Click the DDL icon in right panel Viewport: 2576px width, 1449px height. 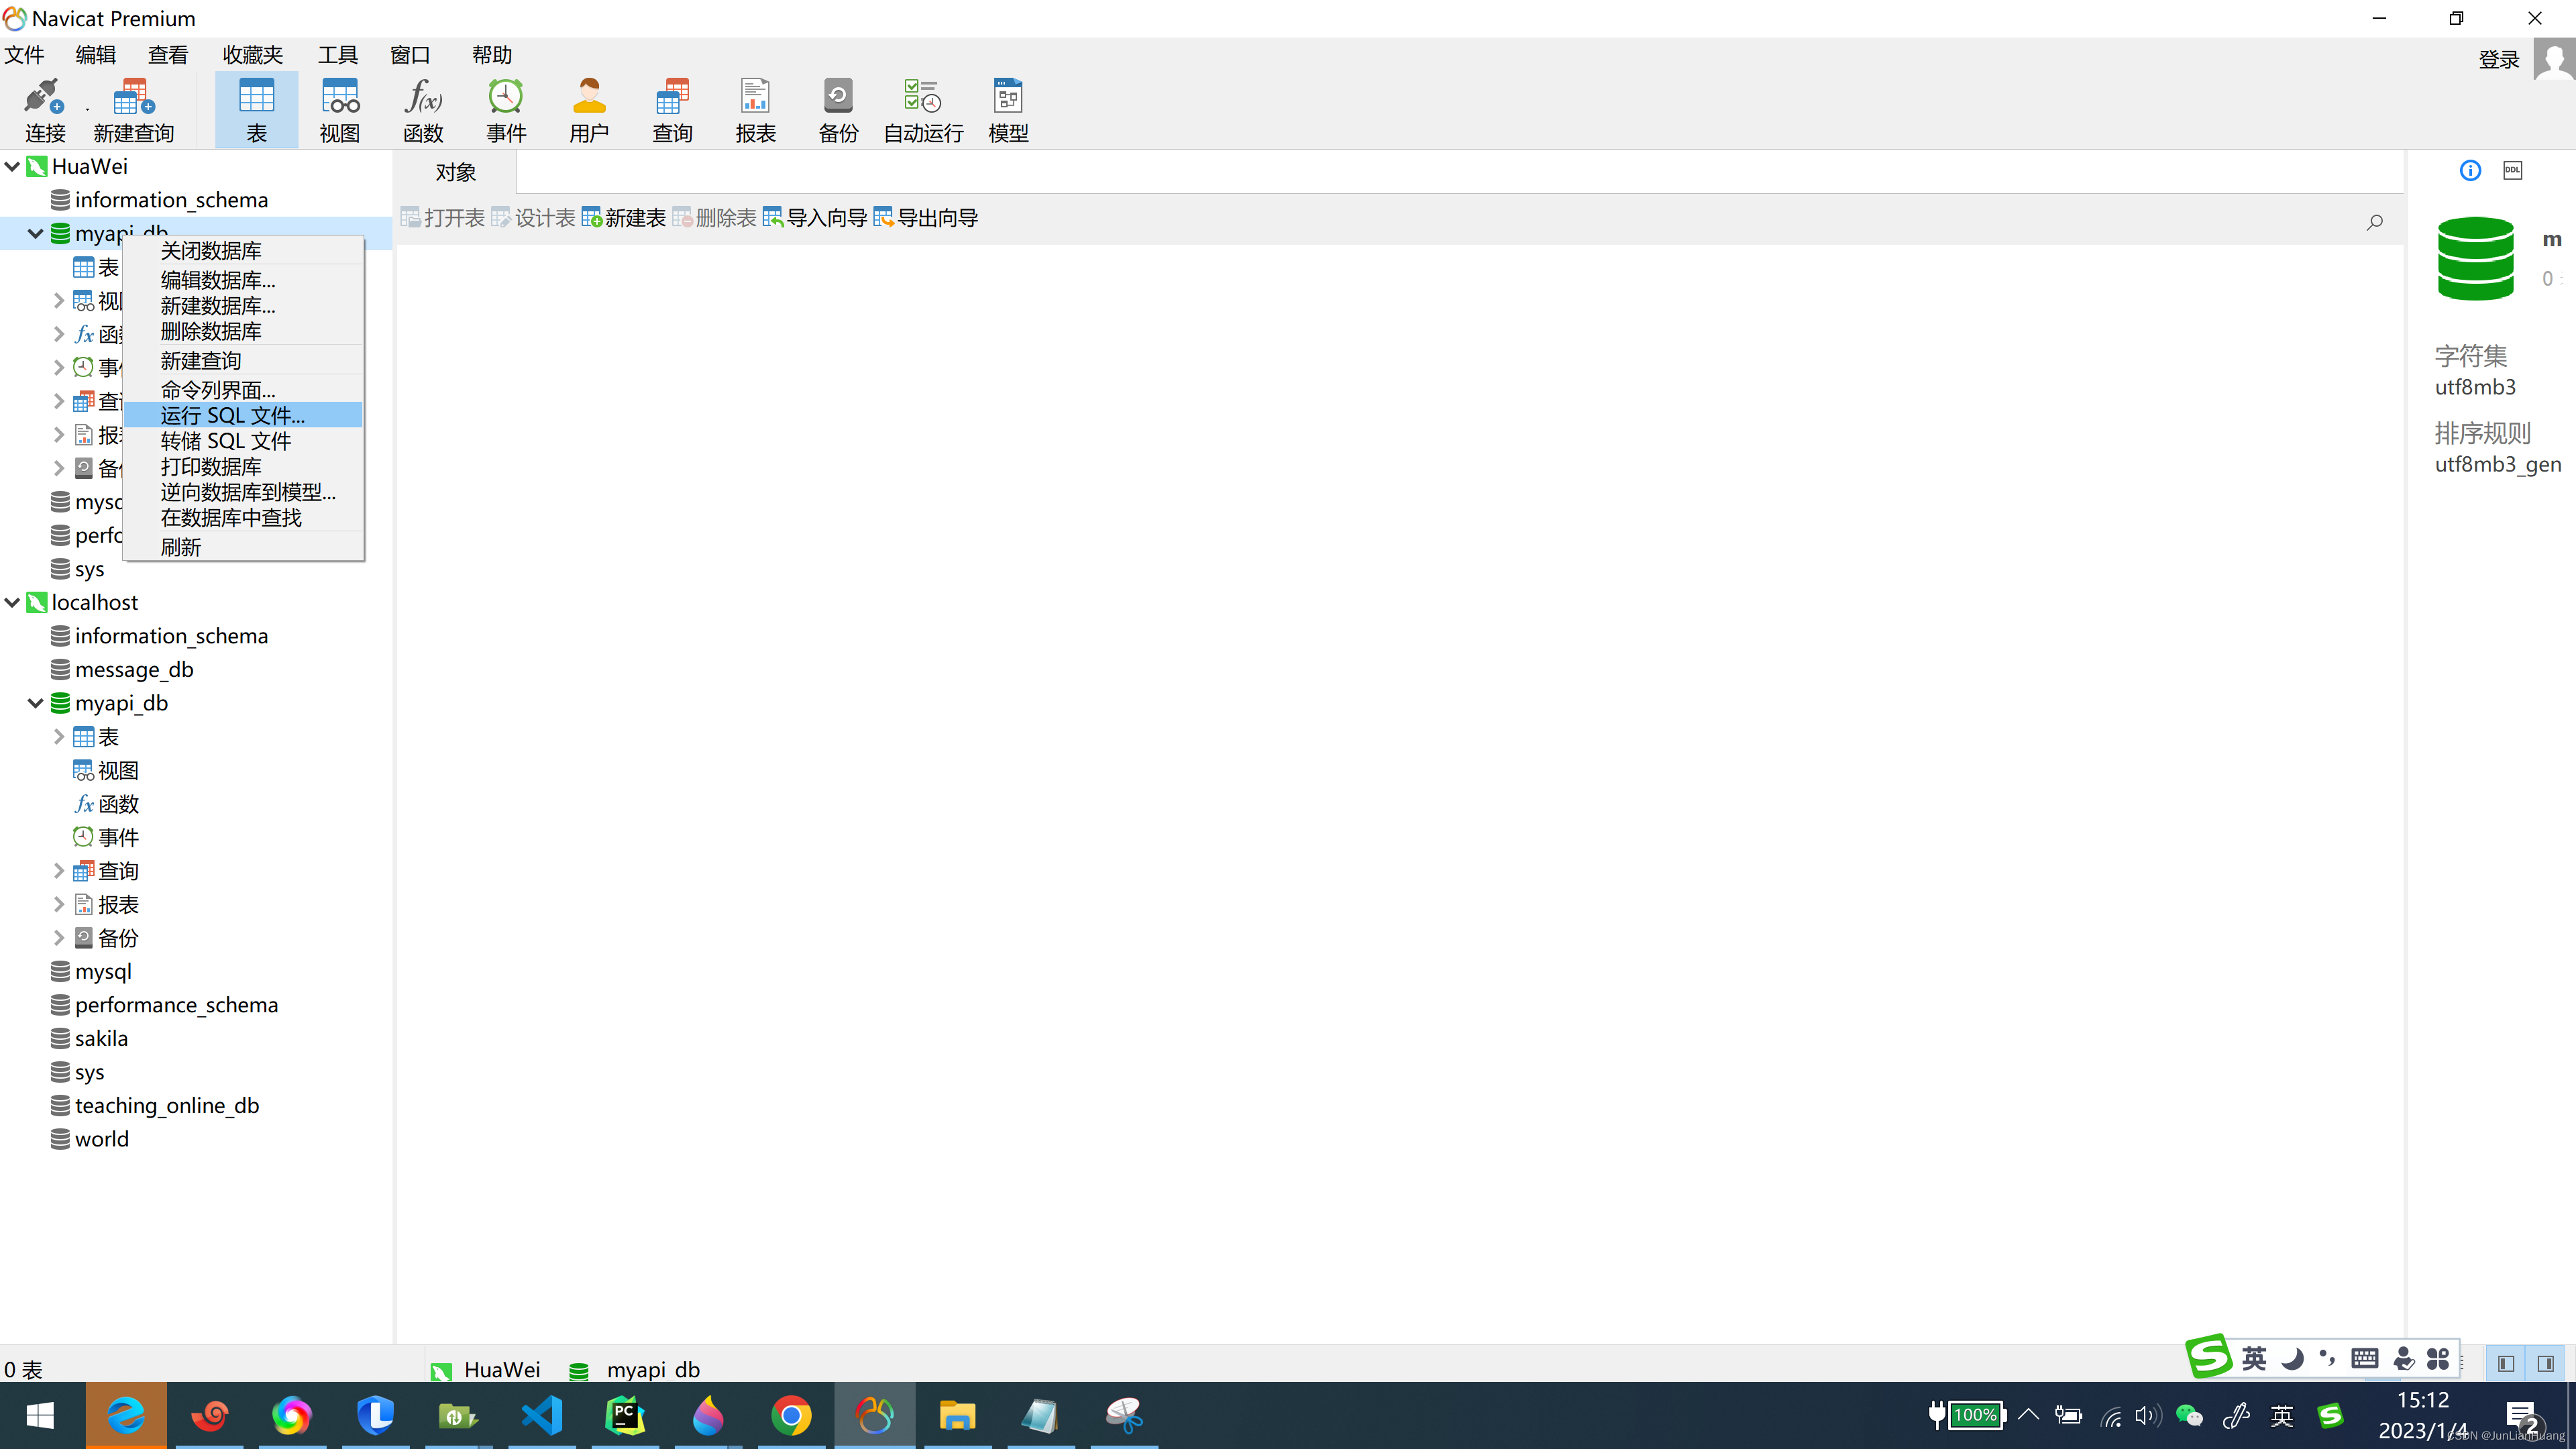(2513, 170)
